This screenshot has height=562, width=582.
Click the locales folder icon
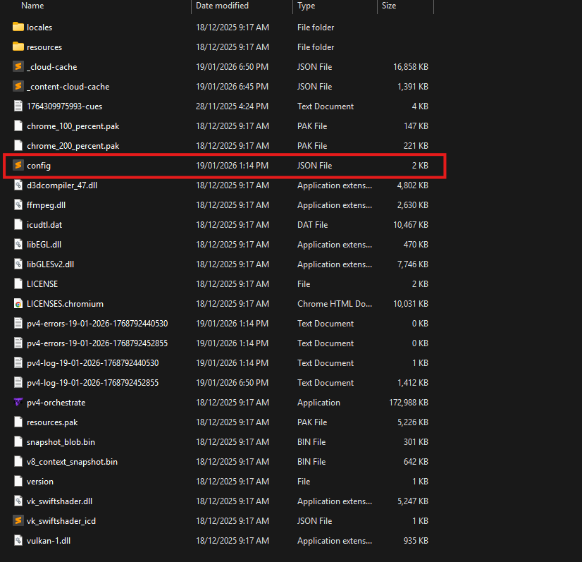point(18,27)
